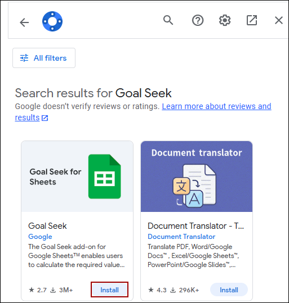Select the Search results for Goal Seek heading
Viewport: 289px width, 303px height.
[93, 93]
